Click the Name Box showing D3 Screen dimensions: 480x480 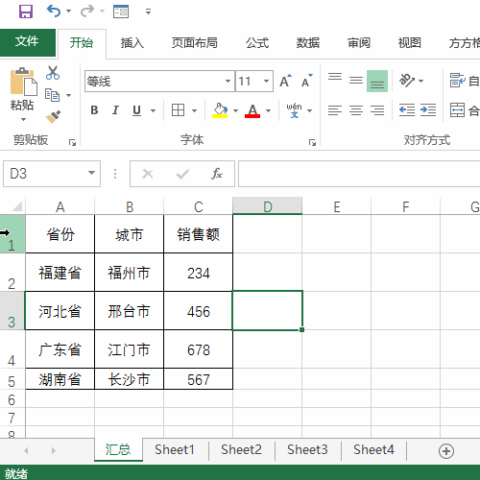coord(52,174)
